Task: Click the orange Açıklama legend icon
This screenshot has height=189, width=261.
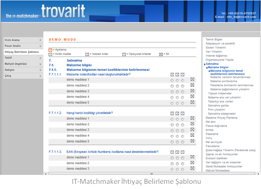Action: pos(50,50)
